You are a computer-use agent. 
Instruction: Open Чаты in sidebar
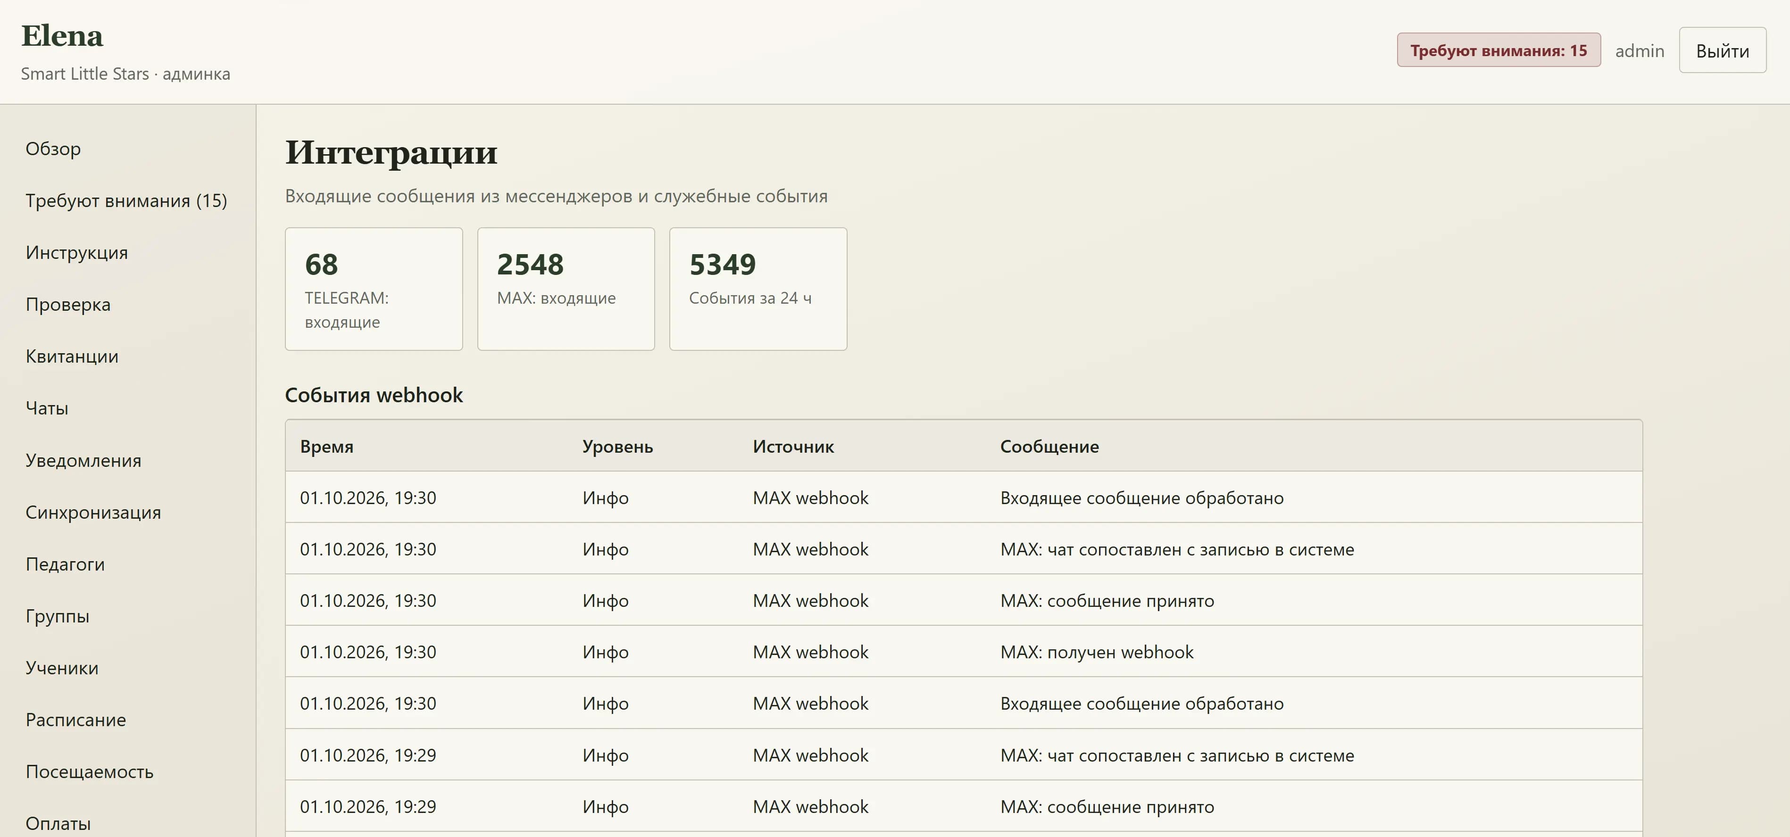pyautogui.click(x=47, y=408)
